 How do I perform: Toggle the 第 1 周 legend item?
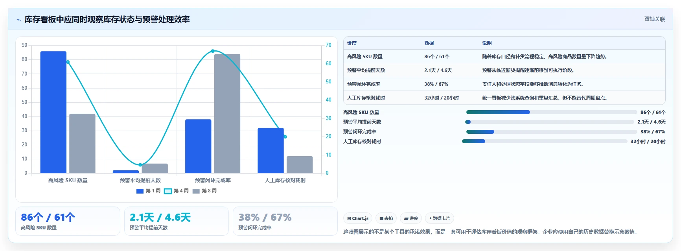click(x=148, y=191)
